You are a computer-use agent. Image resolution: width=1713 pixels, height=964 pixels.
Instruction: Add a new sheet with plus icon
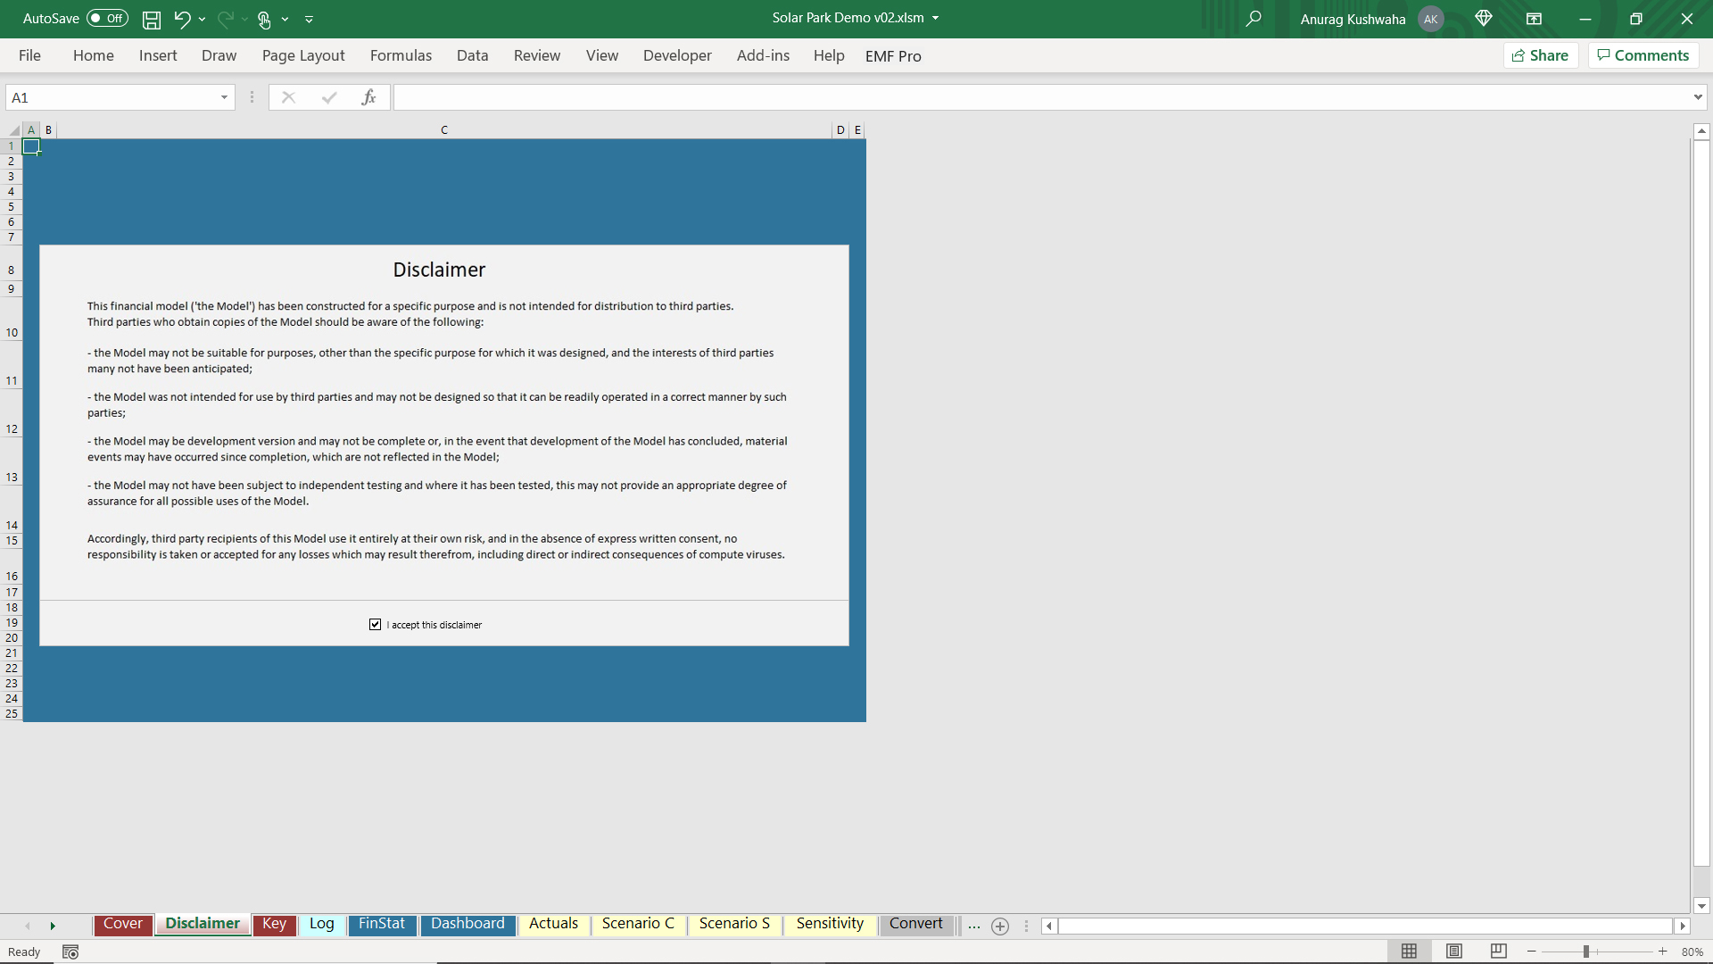click(x=1000, y=927)
